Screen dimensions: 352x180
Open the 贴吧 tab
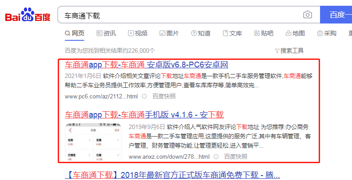click(264, 33)
